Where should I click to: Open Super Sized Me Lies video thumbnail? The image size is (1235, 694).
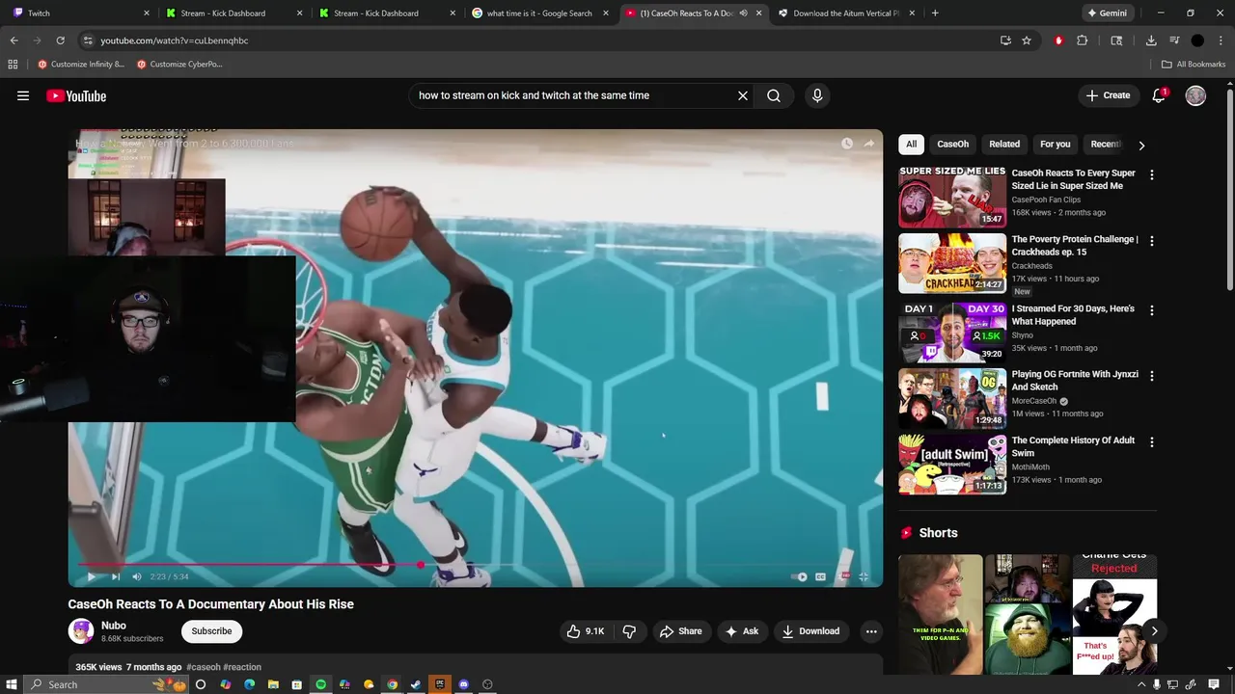(x=952, y=198)
